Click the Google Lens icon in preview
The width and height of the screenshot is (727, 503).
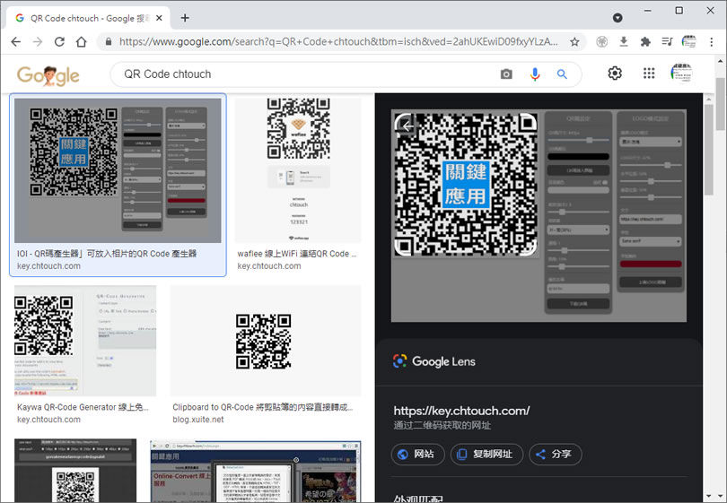coord(399,360)
